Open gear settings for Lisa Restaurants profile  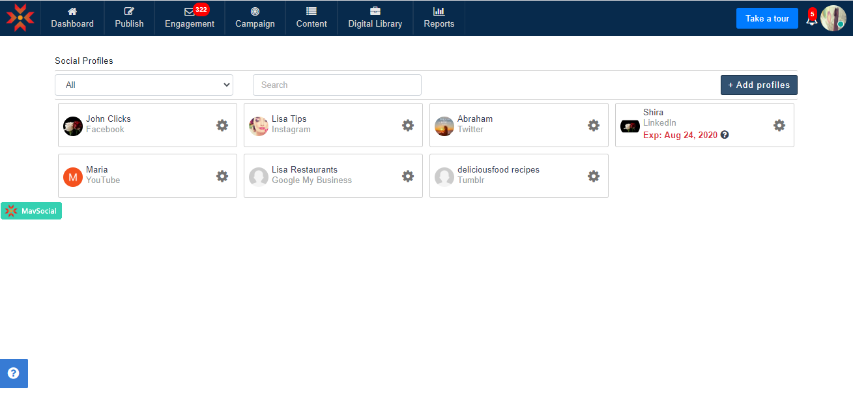point(408,176)
